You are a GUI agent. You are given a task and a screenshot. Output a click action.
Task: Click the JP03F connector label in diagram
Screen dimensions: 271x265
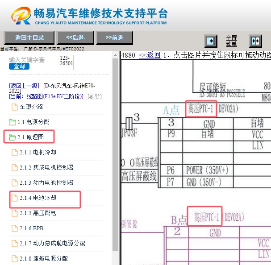(129, 133)
